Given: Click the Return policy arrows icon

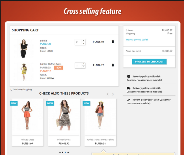Looking at the screenshot, I should pyautogui.click(x=129, y=100).
